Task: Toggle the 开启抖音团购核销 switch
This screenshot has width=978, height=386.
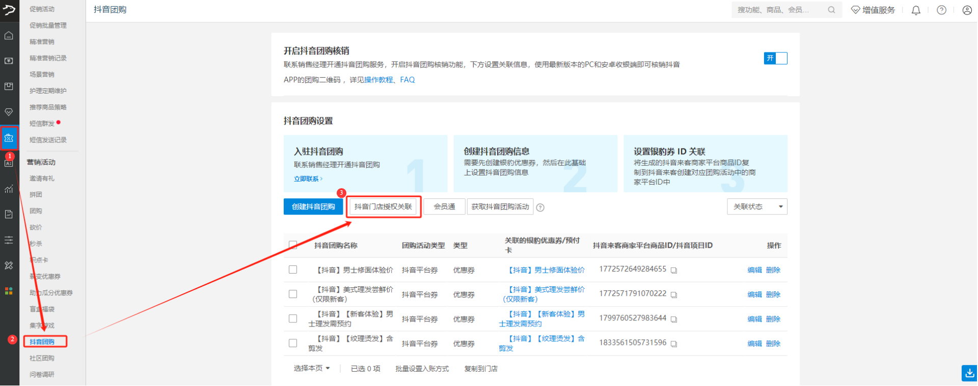Action: pos(775,58)
